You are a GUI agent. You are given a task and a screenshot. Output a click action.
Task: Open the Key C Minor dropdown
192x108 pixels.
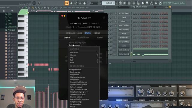click(86, 23)
